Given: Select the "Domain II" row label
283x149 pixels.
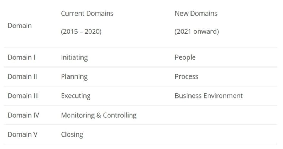Looking at the screenshot, I should [x=22, y=76].
